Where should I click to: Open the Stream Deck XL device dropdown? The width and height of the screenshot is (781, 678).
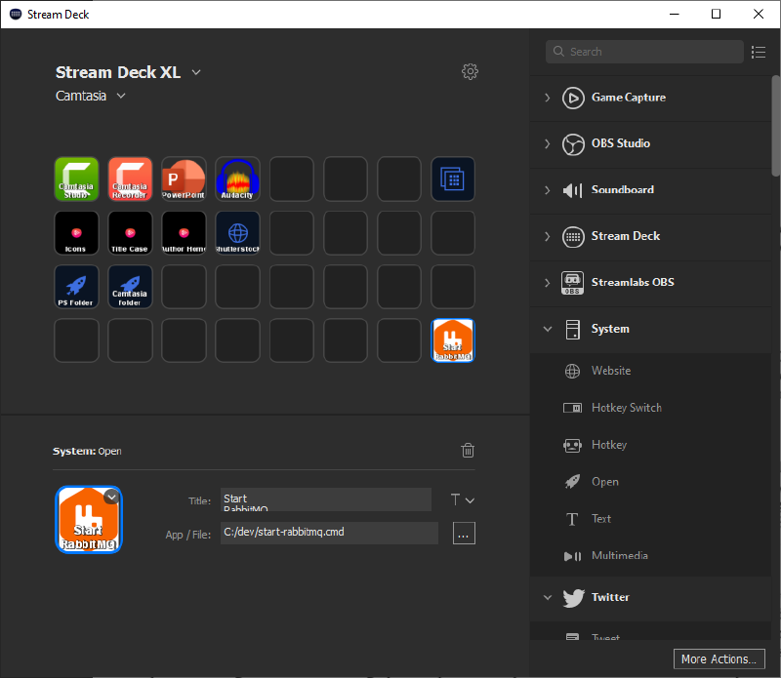[196, 73]
